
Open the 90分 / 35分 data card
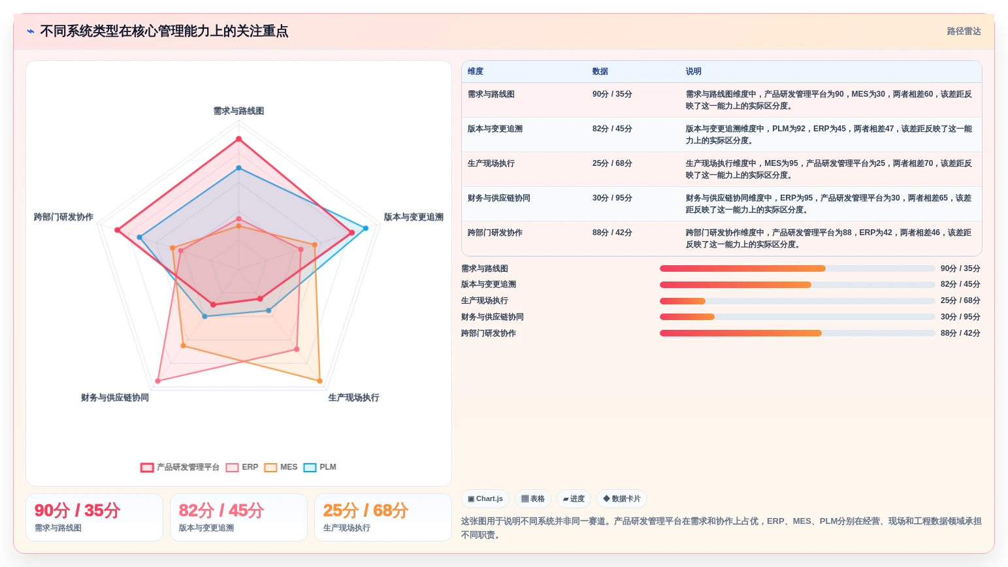tap(94, 517)
